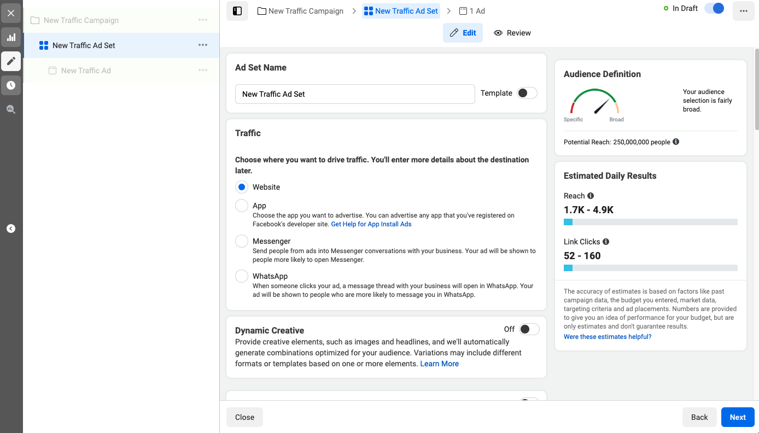Image resolution: width=759 pixels, height=433 pixels.
Task: Click the Audience Definition heading
Action: 602,74
